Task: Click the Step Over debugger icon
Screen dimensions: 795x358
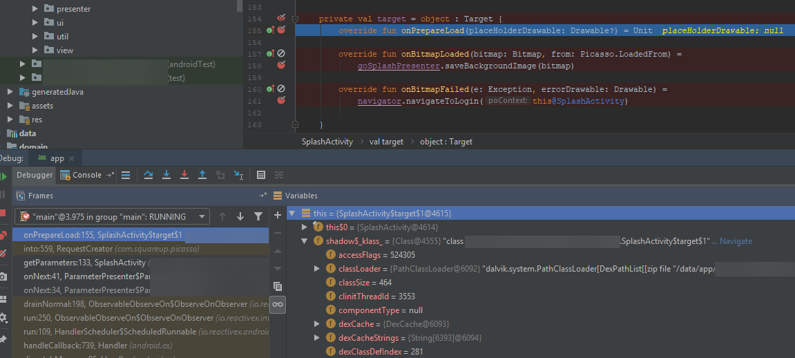Action: [148, 175]
